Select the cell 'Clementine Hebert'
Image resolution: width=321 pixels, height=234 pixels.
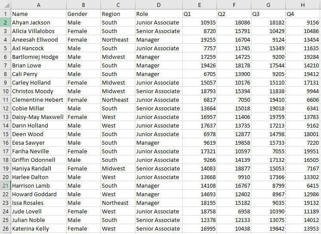click(39, 100)
